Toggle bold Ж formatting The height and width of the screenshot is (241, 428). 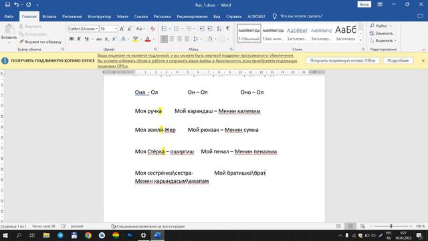point(72,39)
